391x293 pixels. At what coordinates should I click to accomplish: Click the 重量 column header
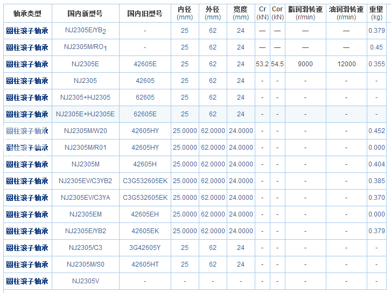pyautogui.click(x=376, y=10)
